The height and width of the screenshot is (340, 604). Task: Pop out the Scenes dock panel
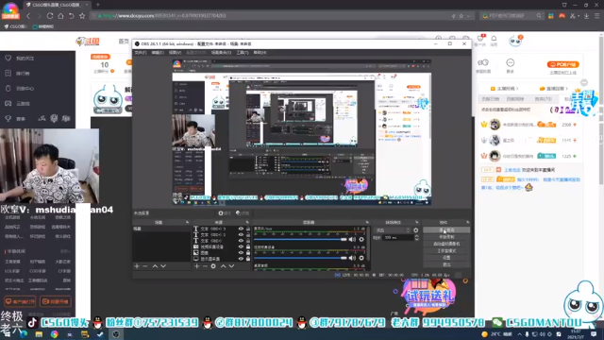(x=187, y=223)
